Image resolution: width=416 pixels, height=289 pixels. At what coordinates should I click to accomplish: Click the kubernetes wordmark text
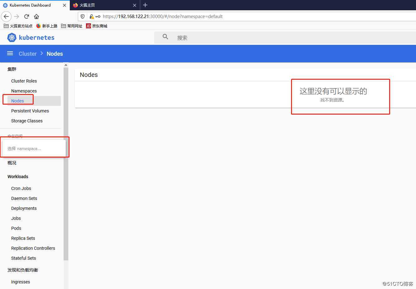(37, 38)
